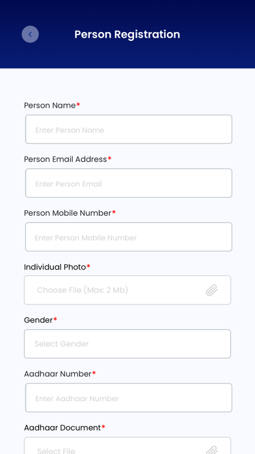This screenshot has height=454, width=255.
Task: Click the Person Name label
Action: [49, 106]
